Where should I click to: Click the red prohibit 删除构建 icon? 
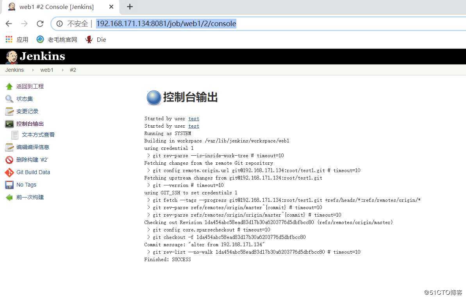pyautogui.click(x=9, y=160)
